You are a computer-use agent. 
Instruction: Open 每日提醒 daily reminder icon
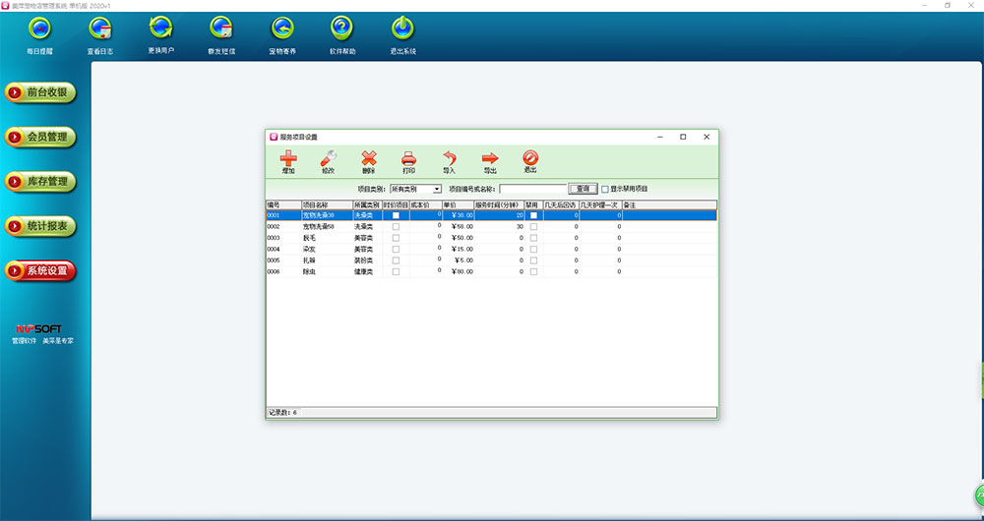tap(40, 29)
